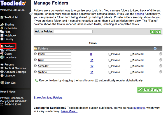Open the Conditions link in footer

17,98
